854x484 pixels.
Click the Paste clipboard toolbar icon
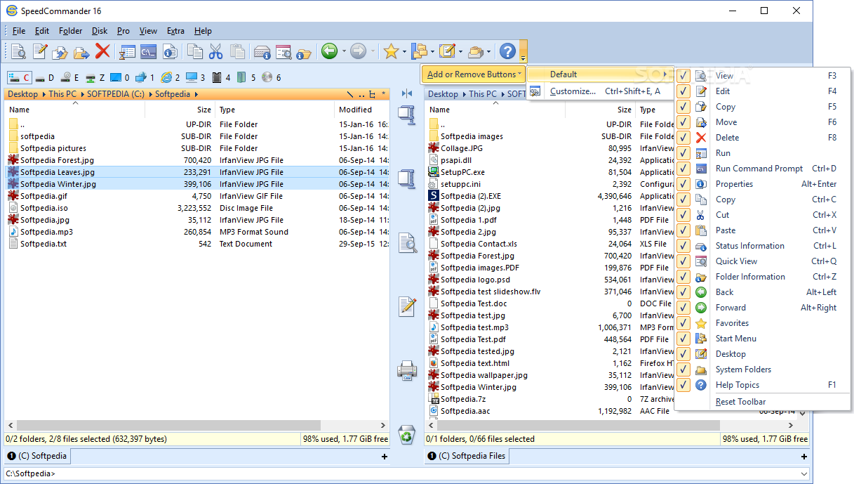(237, 51)
